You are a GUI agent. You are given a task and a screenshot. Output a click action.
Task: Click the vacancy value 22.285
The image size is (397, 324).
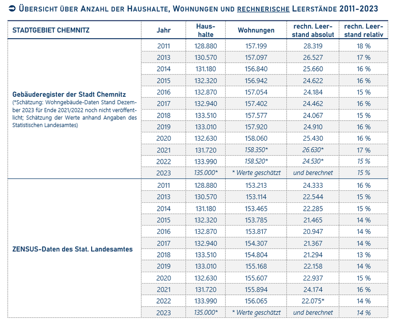click(x=313, y=209)
